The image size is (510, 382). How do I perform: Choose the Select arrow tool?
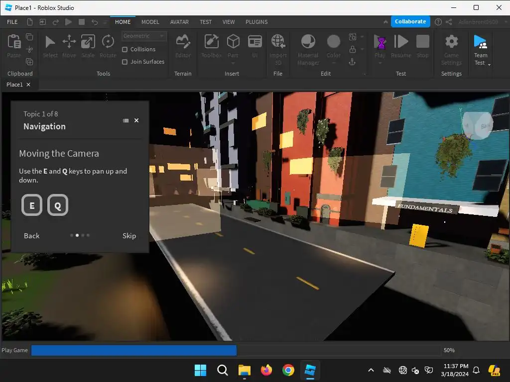coord(50,42)
